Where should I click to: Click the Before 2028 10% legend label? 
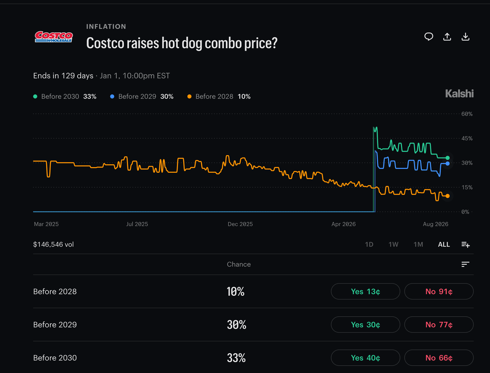223,96
